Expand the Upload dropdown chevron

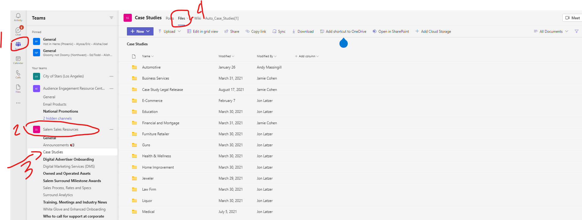(179, 31)
